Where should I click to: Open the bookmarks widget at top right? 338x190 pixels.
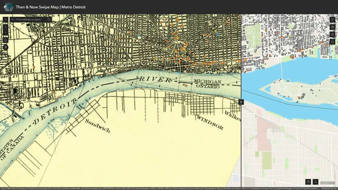[x=332, y=20]
